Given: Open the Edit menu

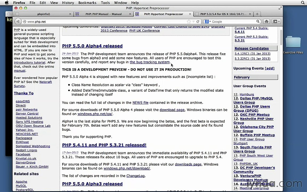Looking at the screenshot, I should 43,3.
